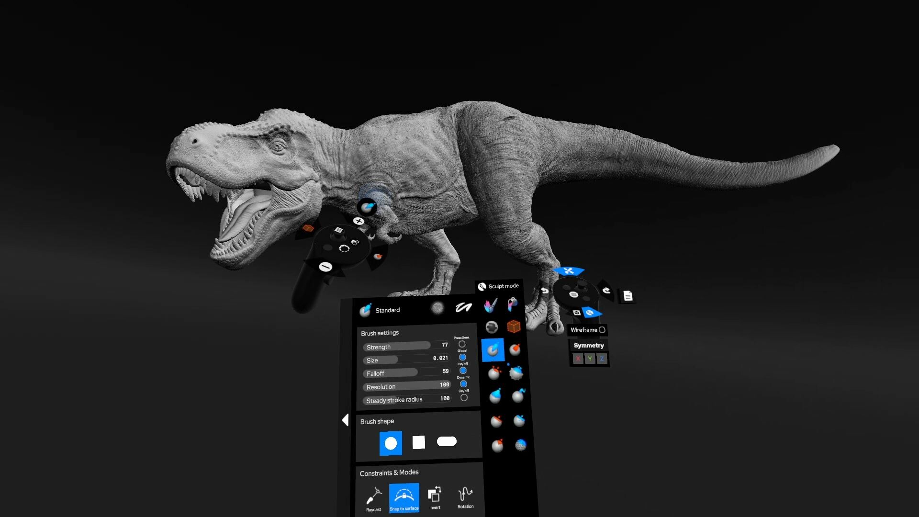Enable the Z symmetry axis
The width and height of the screenshot is (919, 517).
[602, 359]
